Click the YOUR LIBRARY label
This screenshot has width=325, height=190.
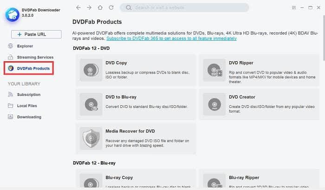24,84
